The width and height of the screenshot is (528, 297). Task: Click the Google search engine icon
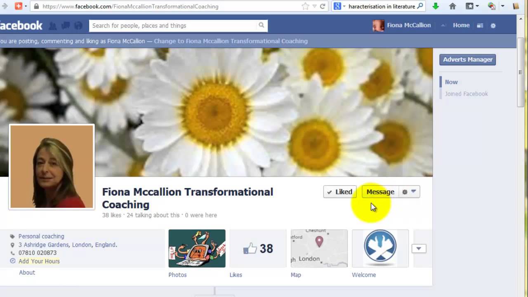(337, 6)
